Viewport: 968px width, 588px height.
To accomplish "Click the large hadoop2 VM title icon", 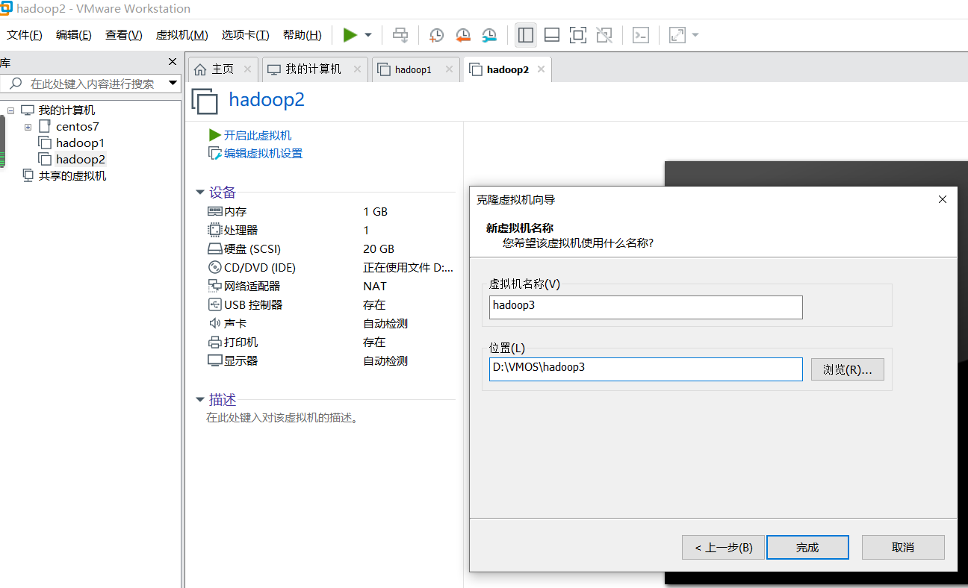I will 205,101.
